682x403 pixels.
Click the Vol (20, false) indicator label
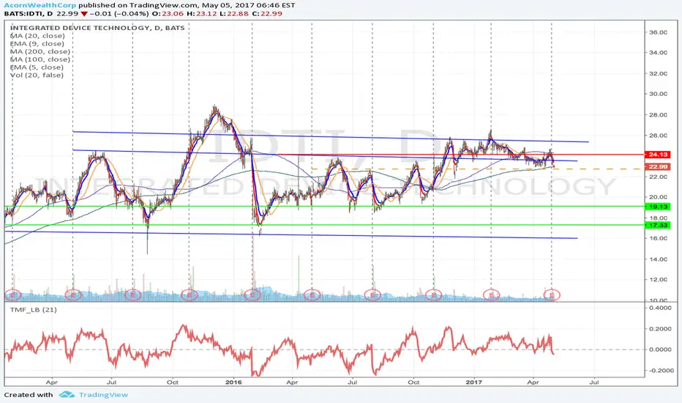tap(37, 75)
